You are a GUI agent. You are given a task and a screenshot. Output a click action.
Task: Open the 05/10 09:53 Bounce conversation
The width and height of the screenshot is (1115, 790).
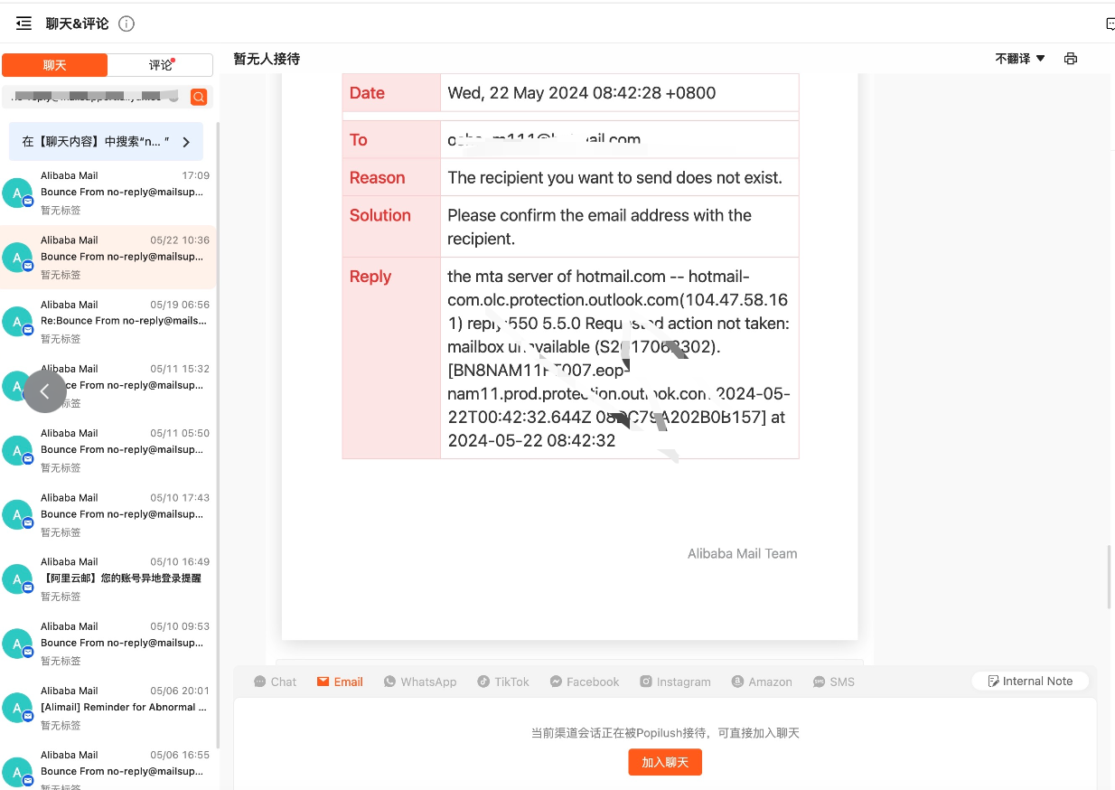click(x=108, y=643)
